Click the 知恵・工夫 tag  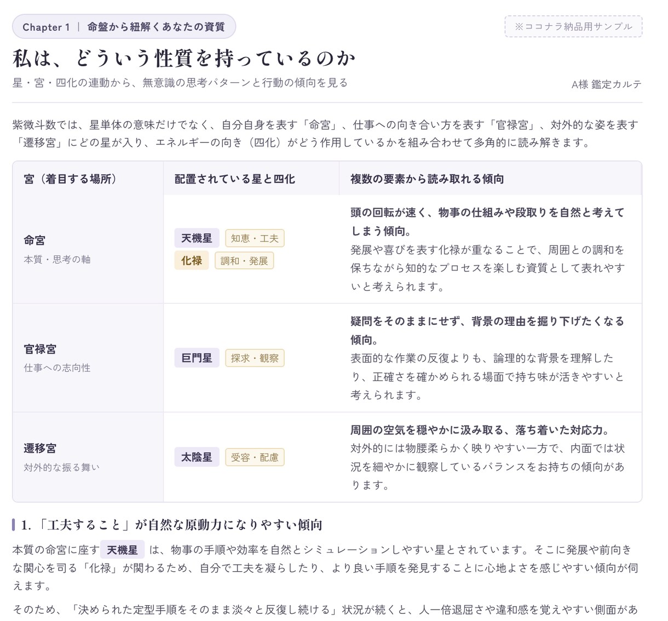(x=255, y=238)
